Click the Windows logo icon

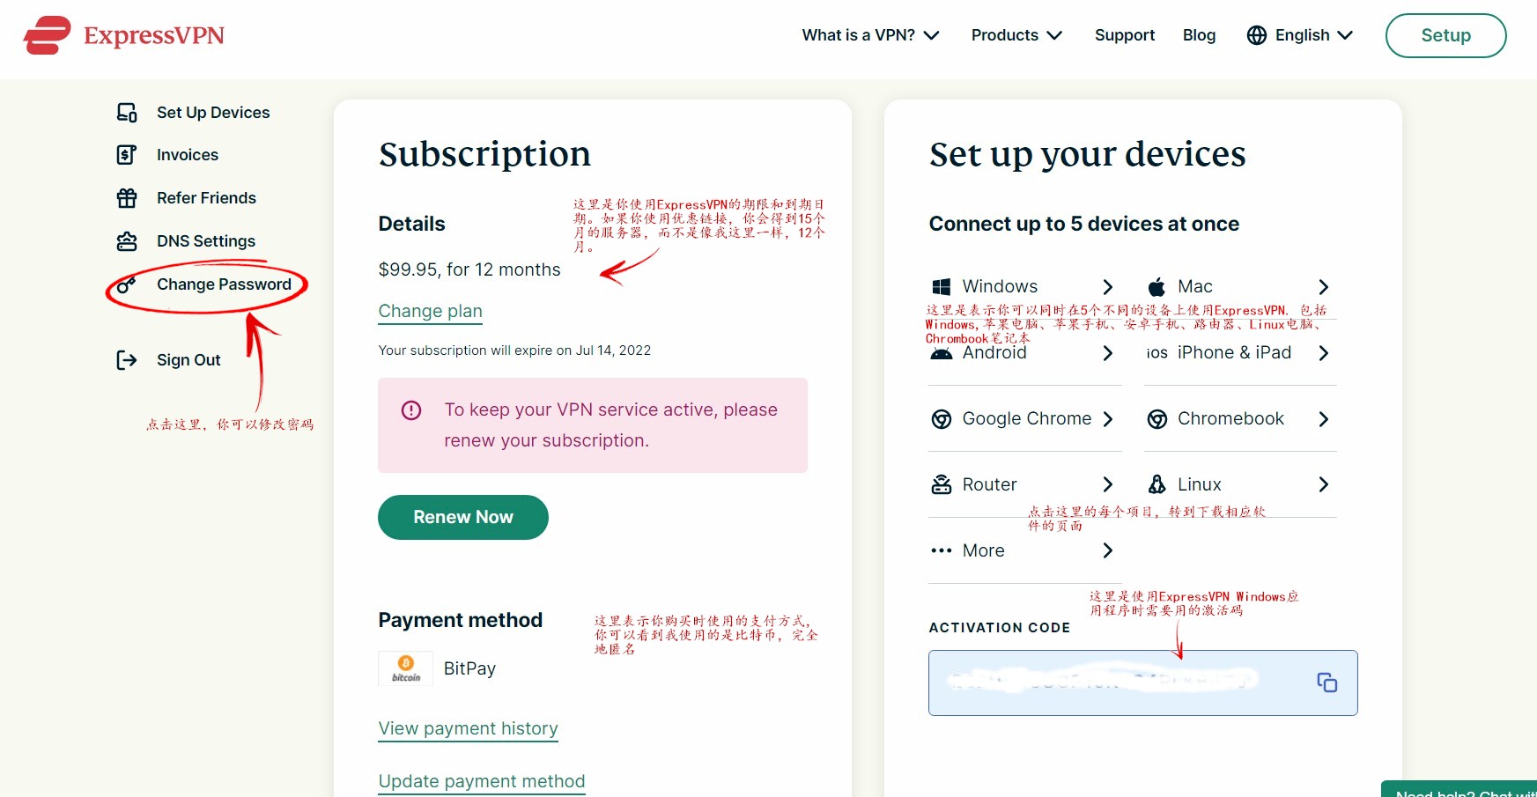(942, 287)
